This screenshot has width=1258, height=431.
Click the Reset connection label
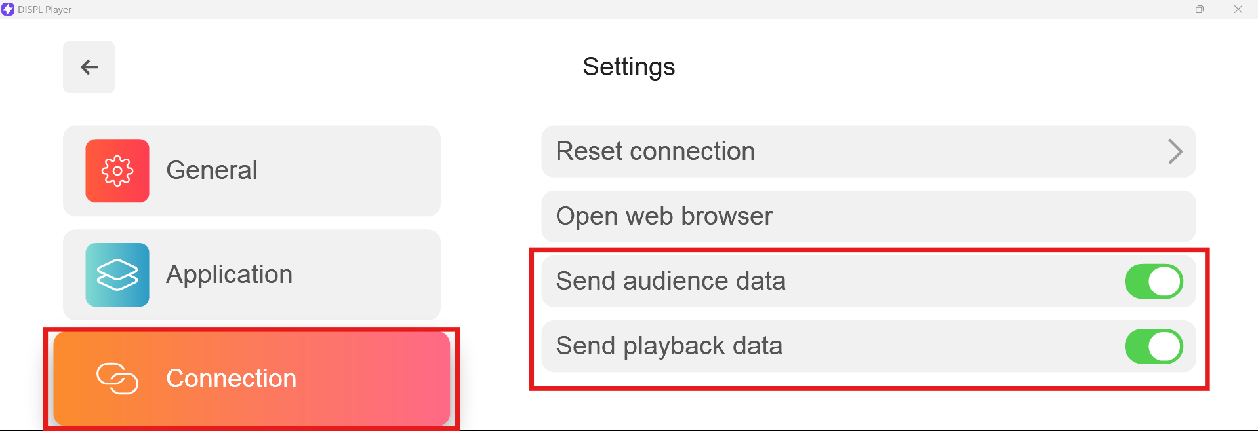pyautogui.click(x=655, y=151)
